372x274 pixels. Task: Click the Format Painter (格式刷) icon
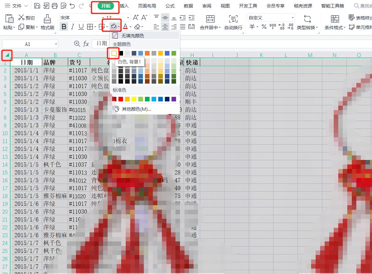[47, 19]
